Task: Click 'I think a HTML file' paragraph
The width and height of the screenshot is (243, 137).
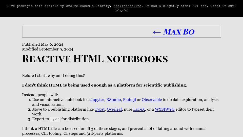Action: coord(114,131)
